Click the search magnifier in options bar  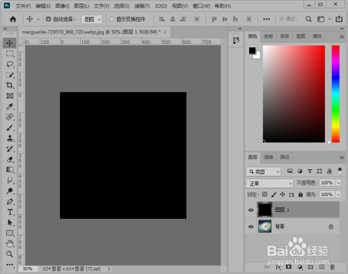[308, 19]
